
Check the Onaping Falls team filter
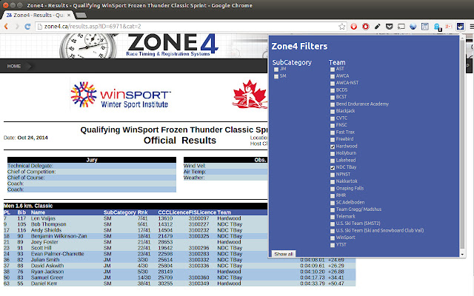click(333, 189)
